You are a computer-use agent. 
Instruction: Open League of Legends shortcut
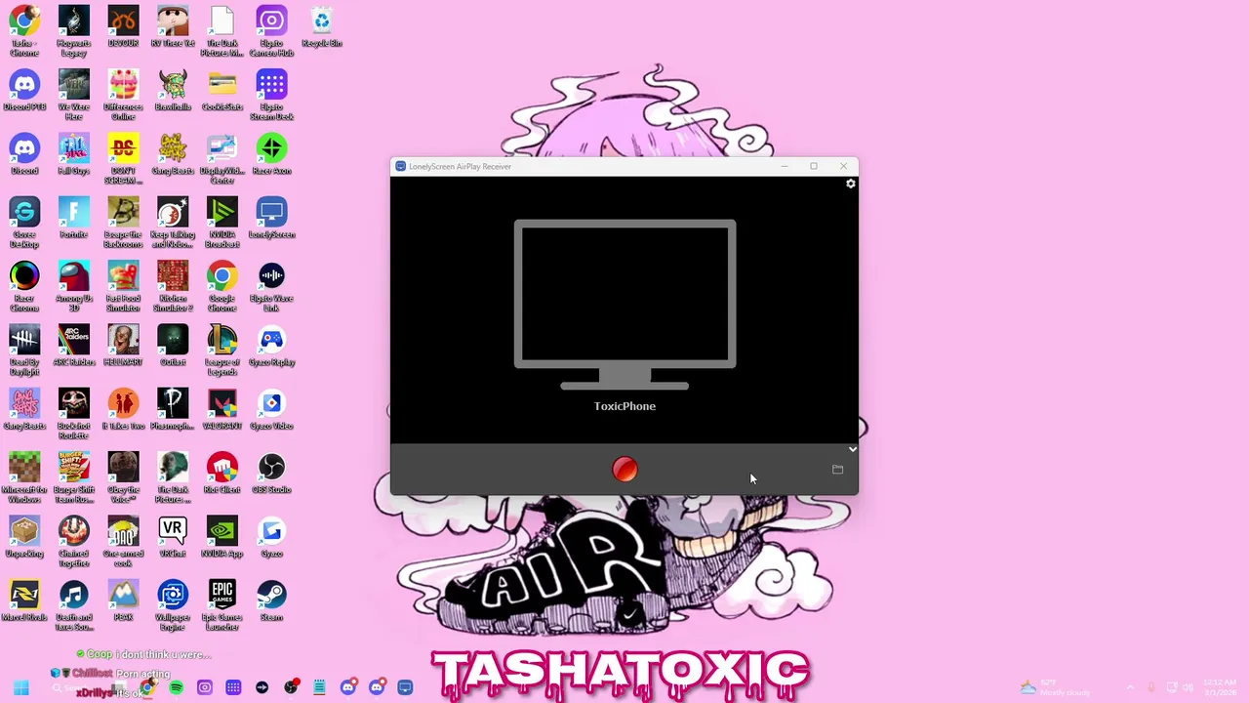tap(222, 349)
